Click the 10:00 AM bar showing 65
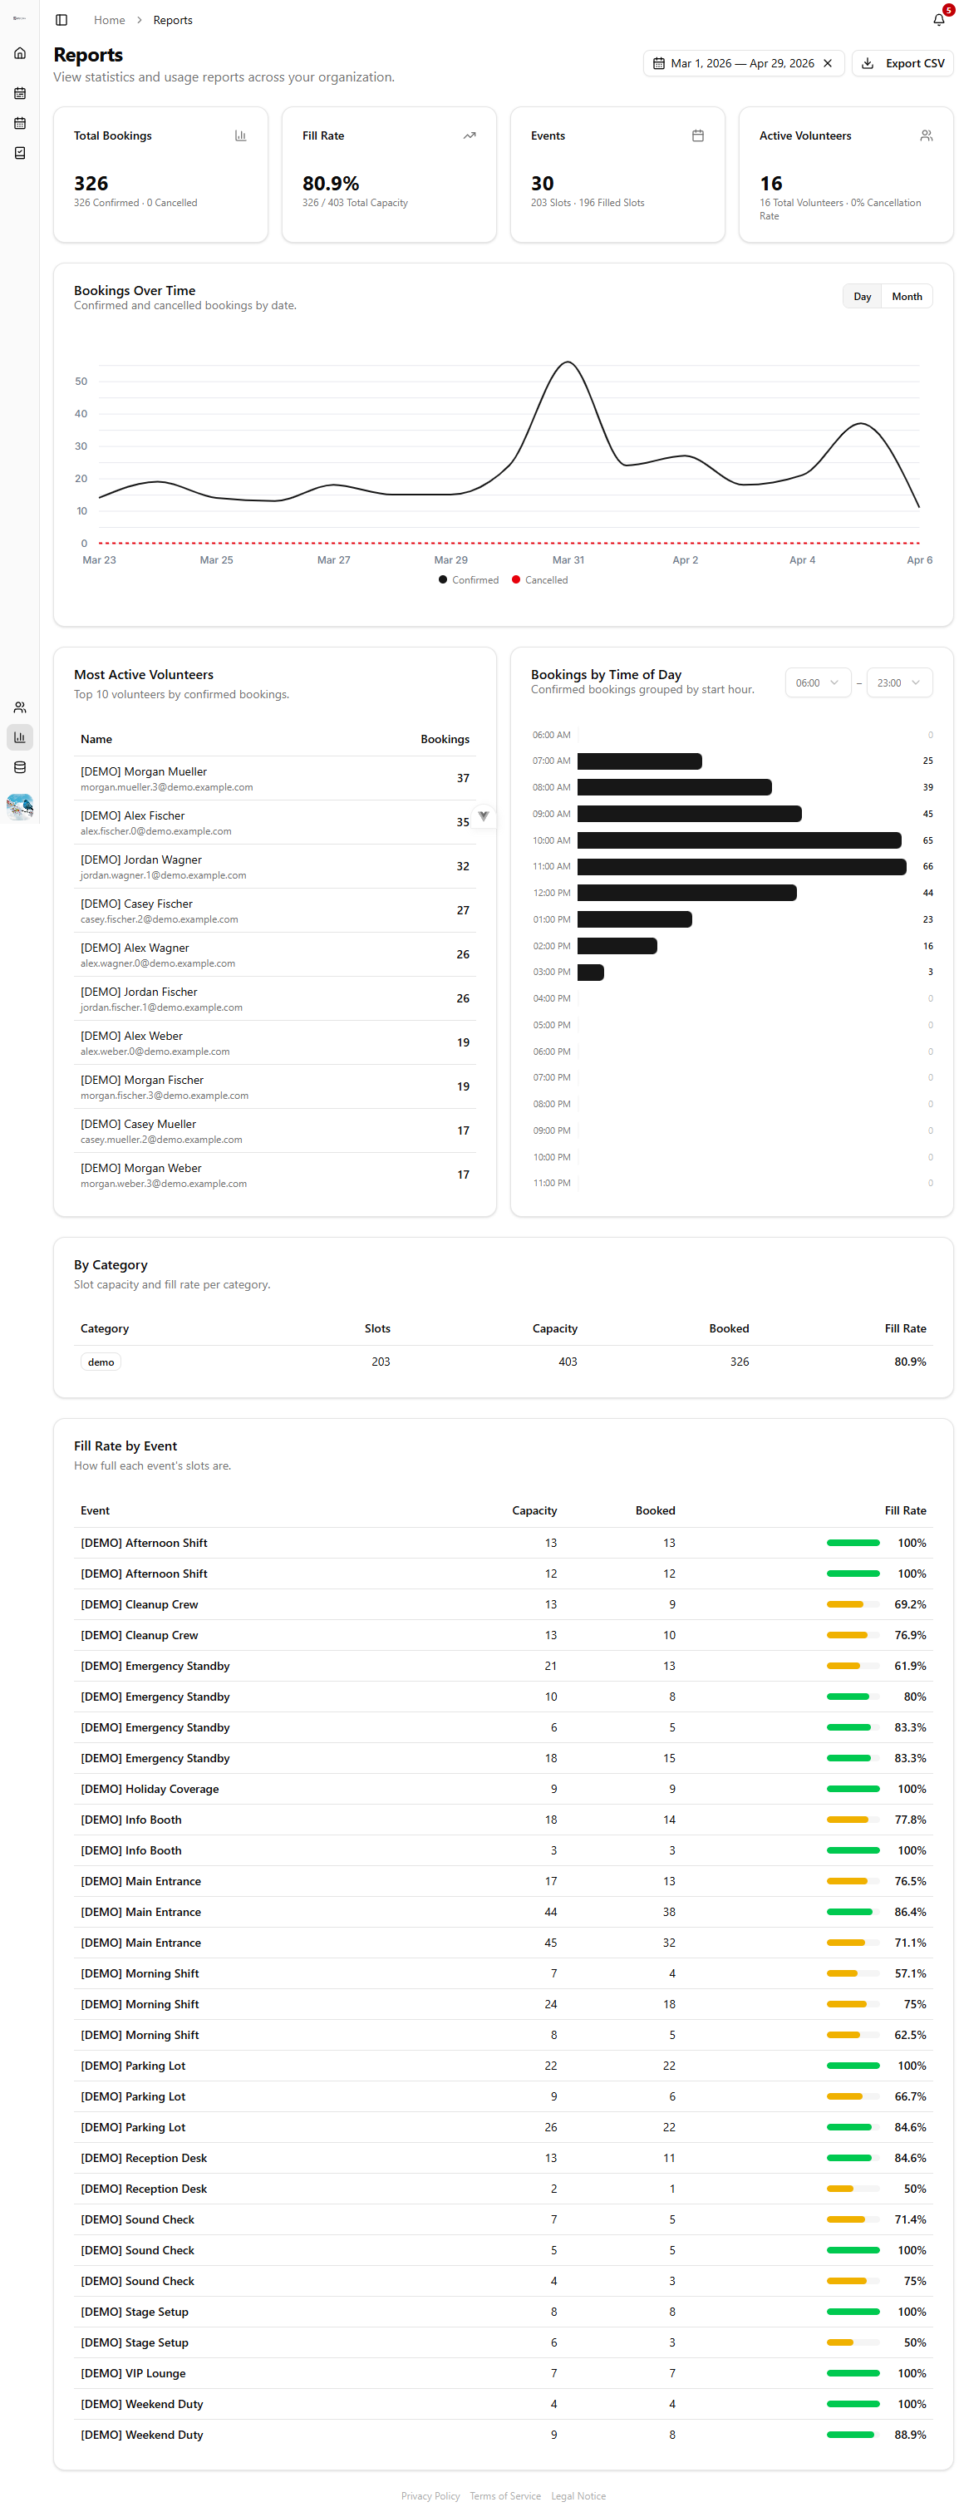Image resolution: width=959 pixels, height=2507 pixels. tap(739, 840)
